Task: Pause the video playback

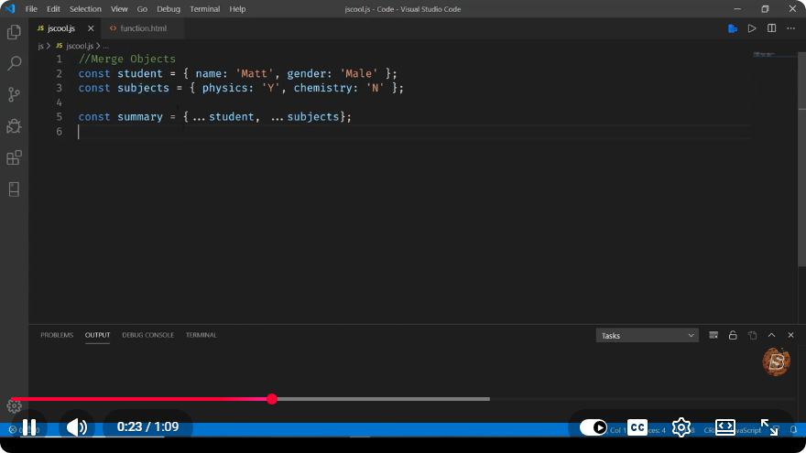Action: click(x=29, y=427)
